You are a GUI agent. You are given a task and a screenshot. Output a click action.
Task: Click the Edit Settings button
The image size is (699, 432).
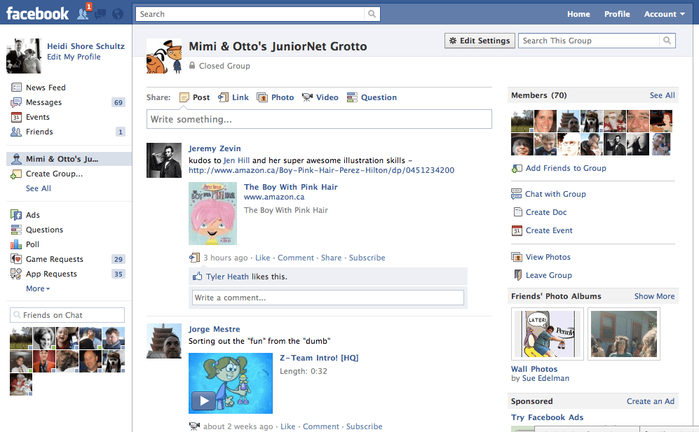480,41
